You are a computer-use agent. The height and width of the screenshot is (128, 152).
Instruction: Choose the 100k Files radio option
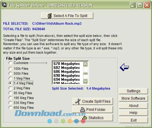coord(10,69)
